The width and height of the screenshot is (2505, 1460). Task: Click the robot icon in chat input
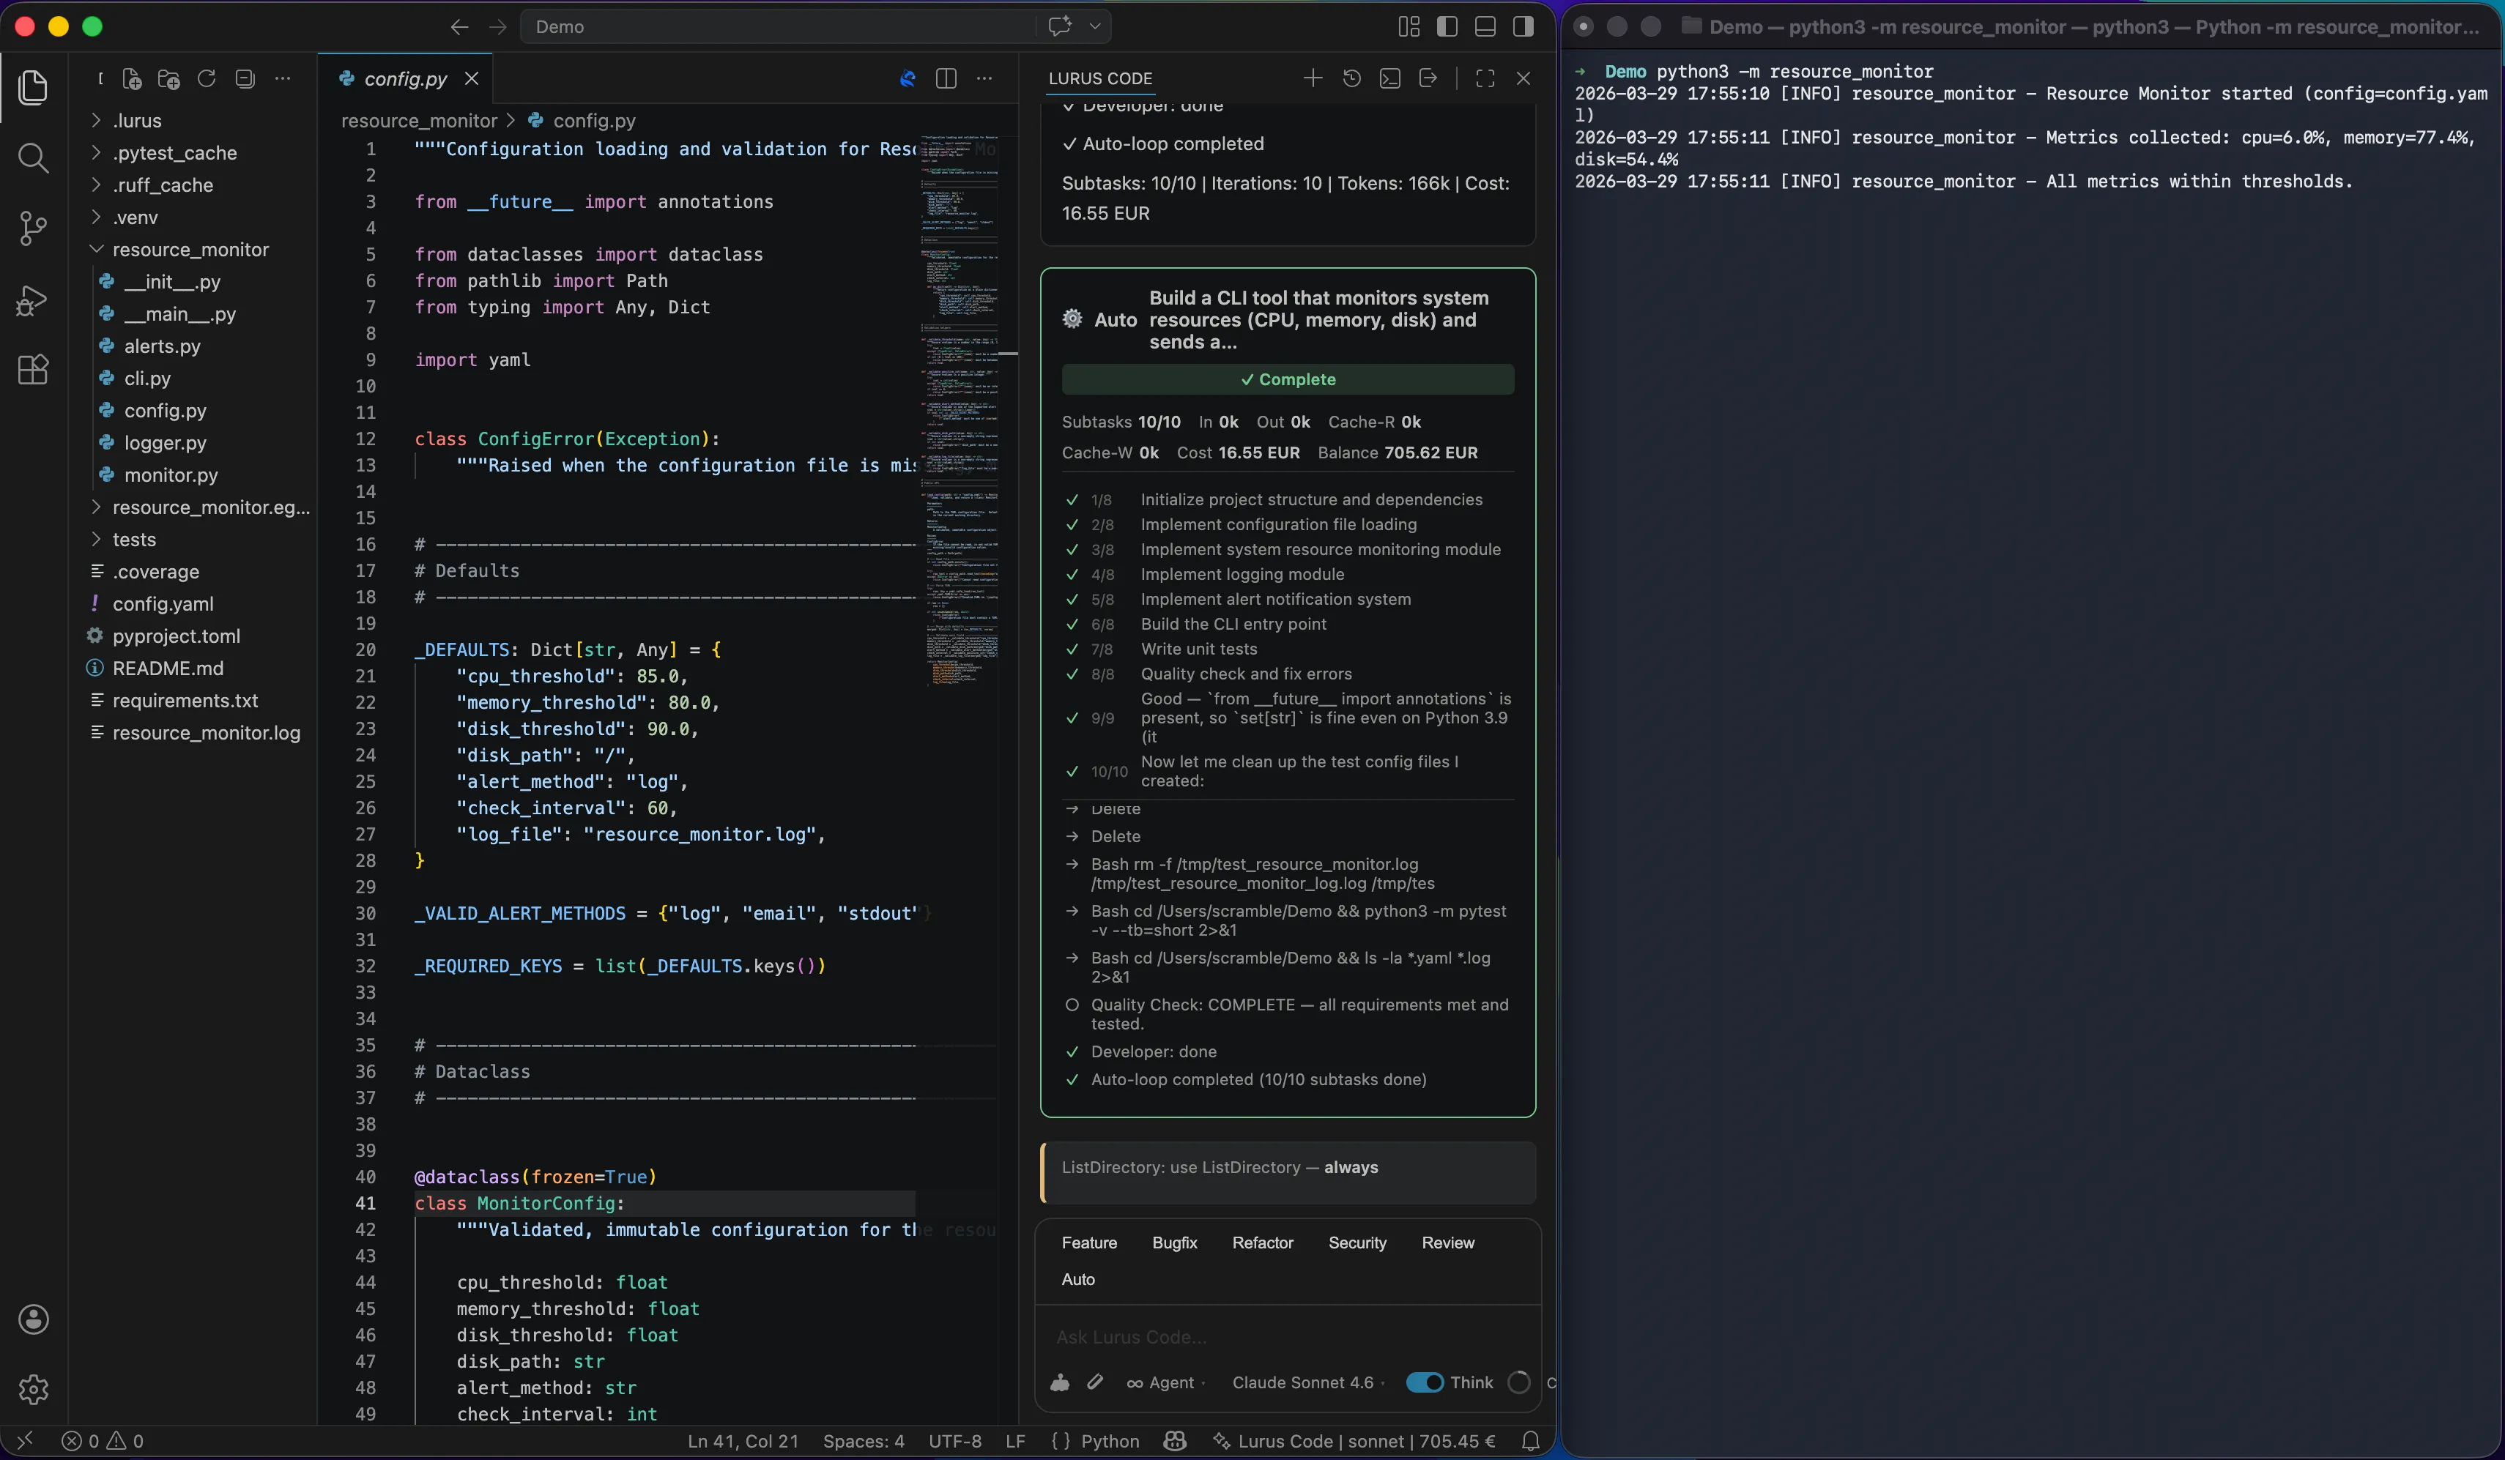[1060, 1382]
